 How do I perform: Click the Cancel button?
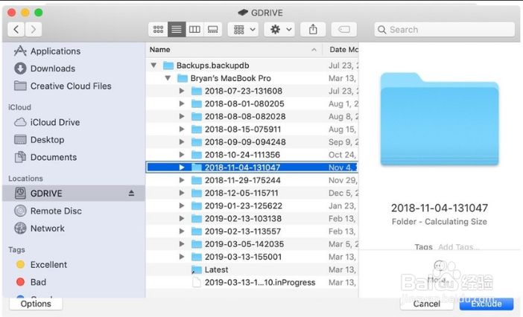427,304
